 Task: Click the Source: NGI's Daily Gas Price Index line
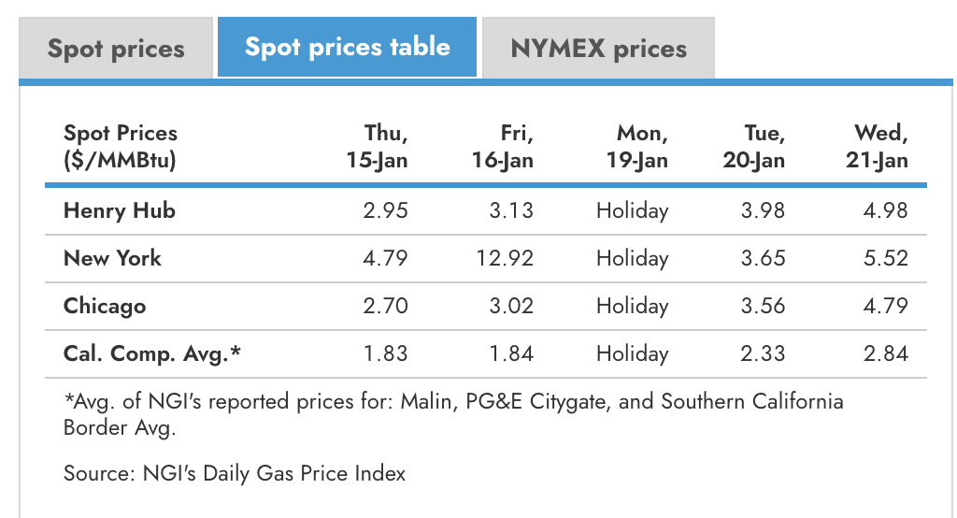235,473
